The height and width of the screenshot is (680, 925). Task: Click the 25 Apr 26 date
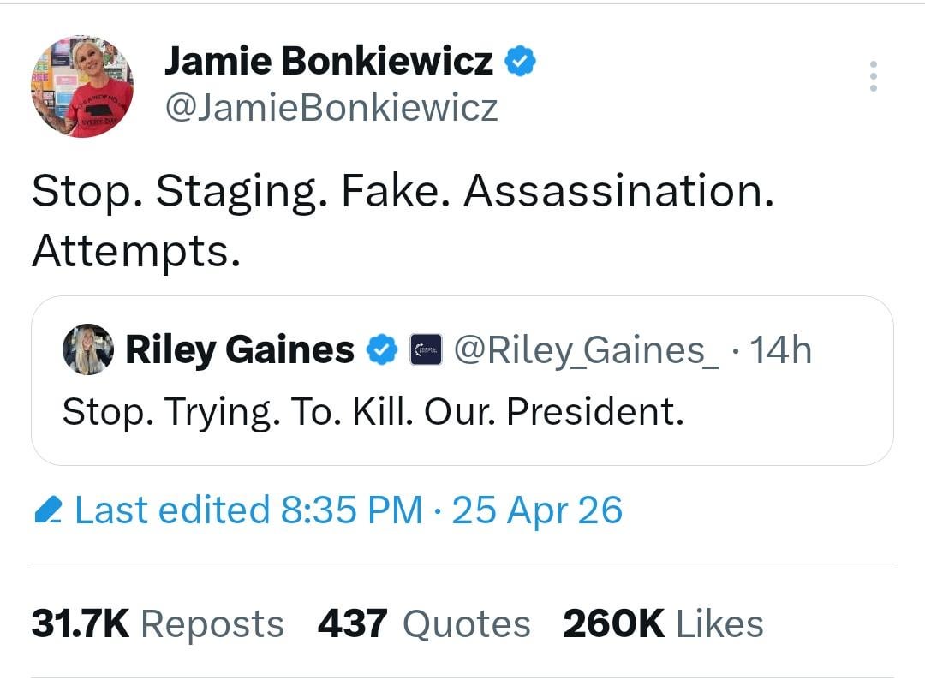(x=537, y=511)
